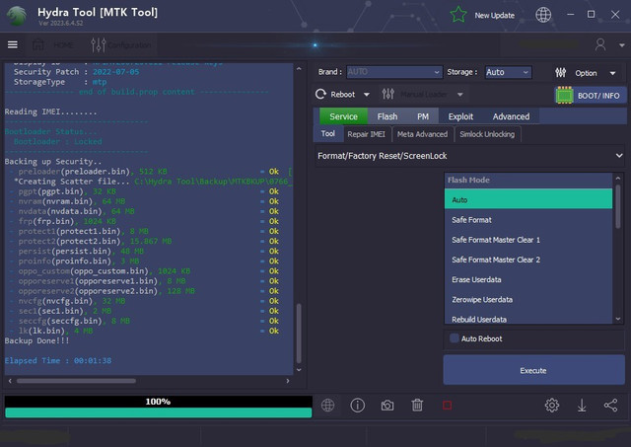Select Safe Format Master Clear 2

[528, 260]
